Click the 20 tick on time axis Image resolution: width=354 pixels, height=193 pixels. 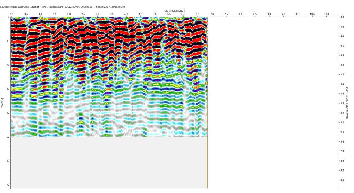pos(8,65)
